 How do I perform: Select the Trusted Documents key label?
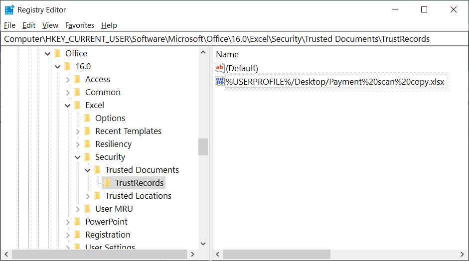142,170
